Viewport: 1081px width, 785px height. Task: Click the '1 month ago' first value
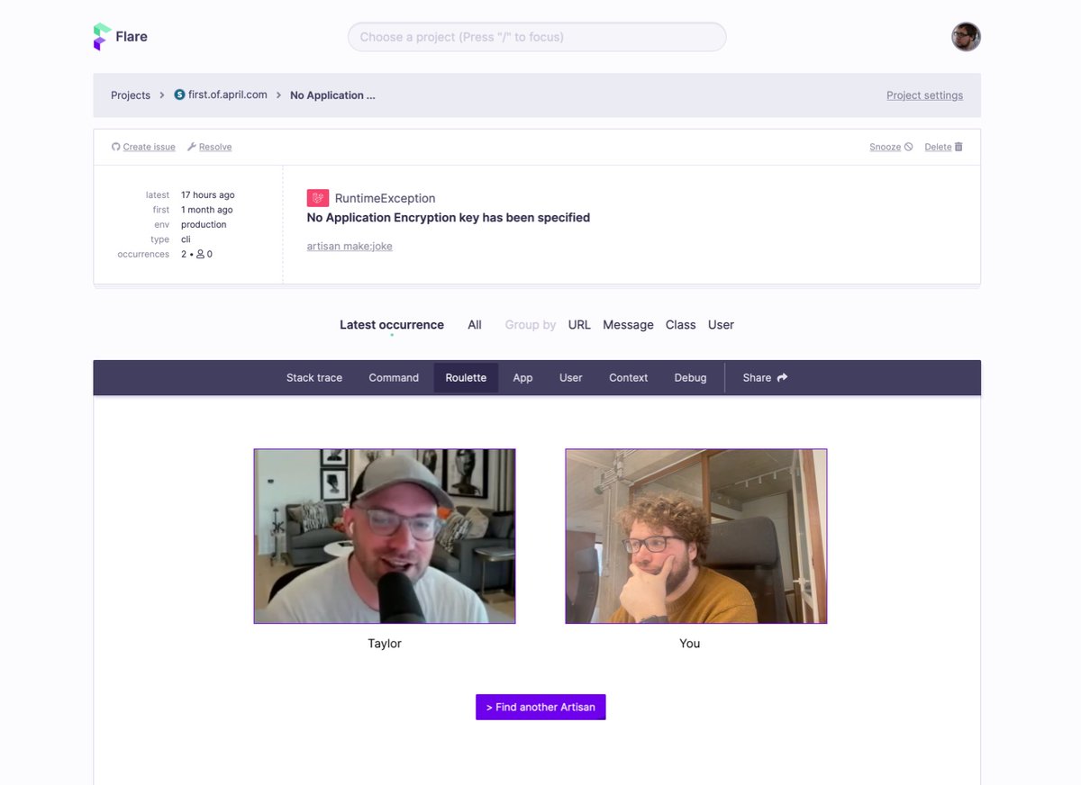click(207, 210)
